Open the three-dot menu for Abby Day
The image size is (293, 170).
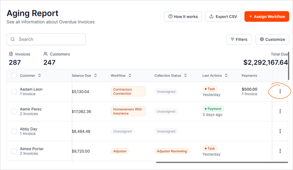point(280,131)
